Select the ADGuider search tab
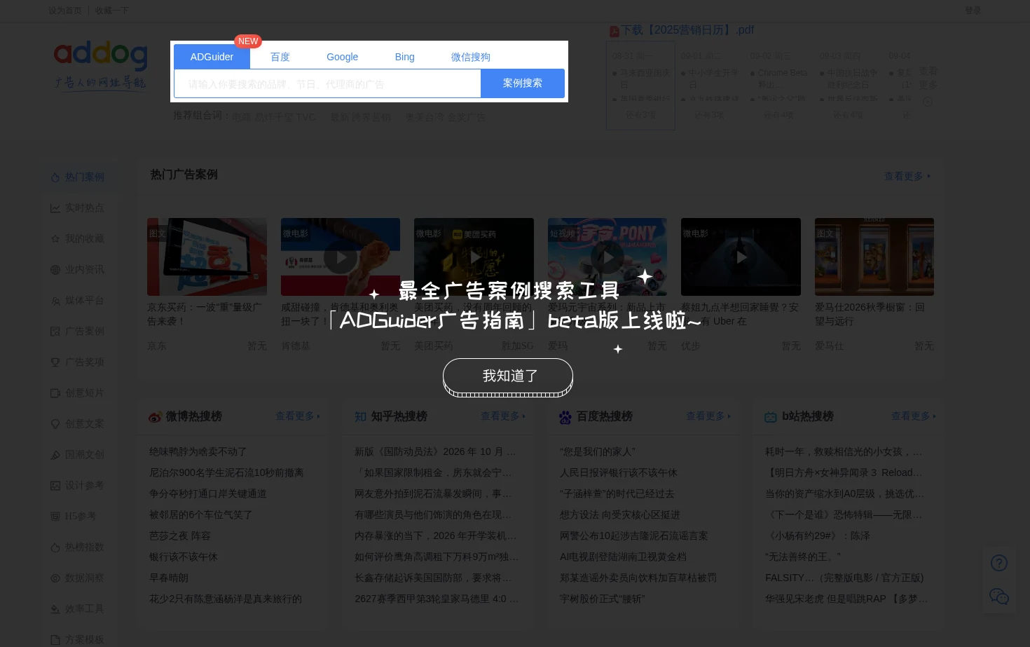 212,57
